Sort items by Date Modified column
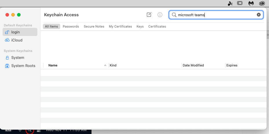The width and height of the screenshot is (269, 134). coord(193,65)
